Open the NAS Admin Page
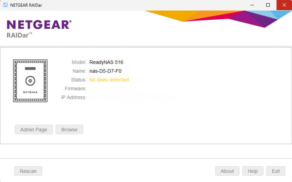This screenshot has width=292, height=182. pos(34,129)
